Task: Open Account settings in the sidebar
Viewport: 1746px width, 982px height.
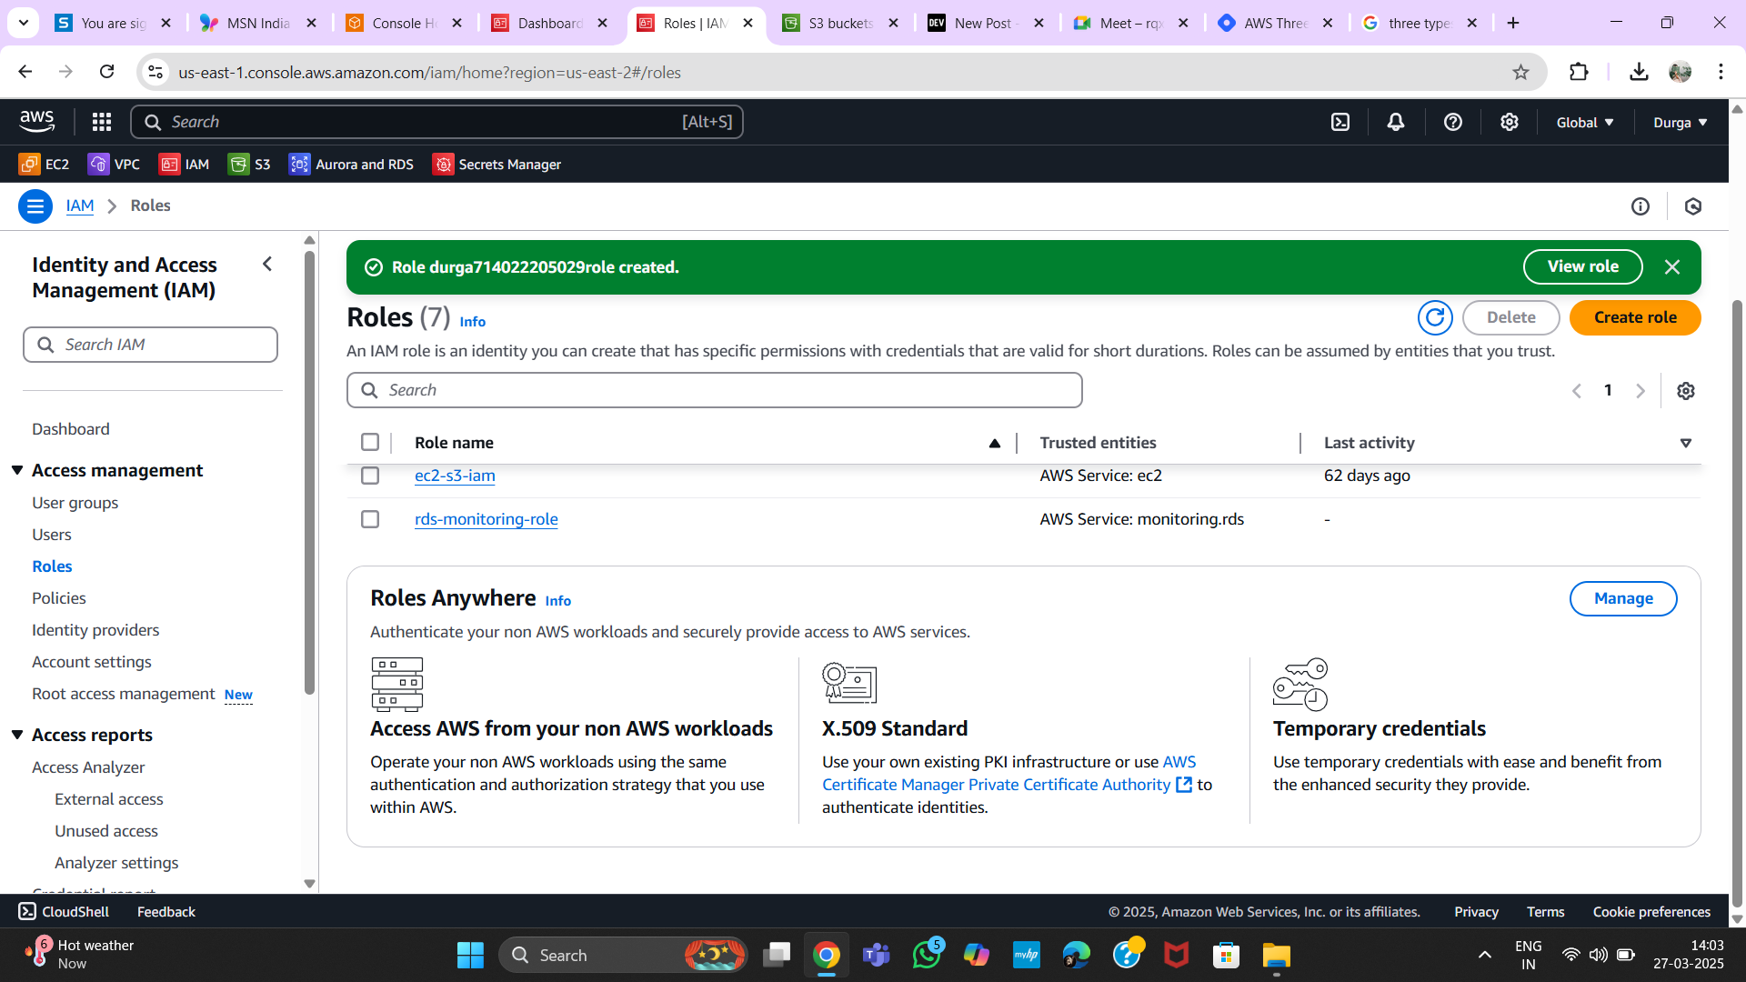Action: coord(92,662)
